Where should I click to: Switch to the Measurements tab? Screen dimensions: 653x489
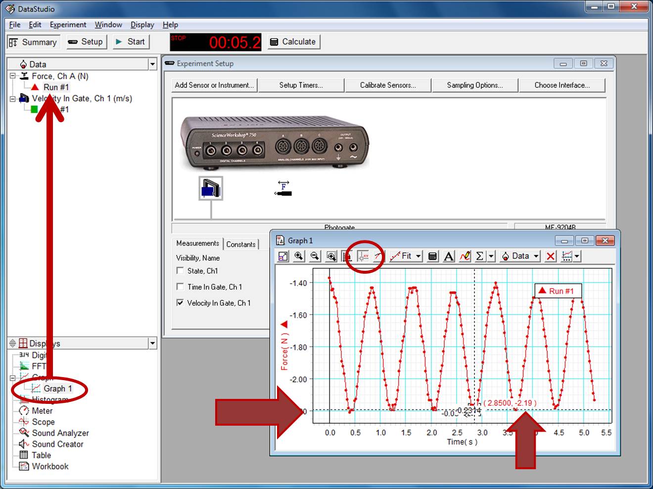click(197, 244)
